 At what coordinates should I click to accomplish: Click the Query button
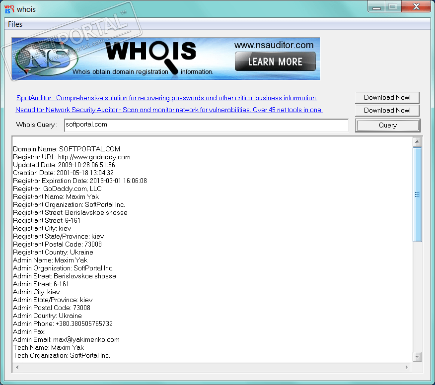point(387,126)
